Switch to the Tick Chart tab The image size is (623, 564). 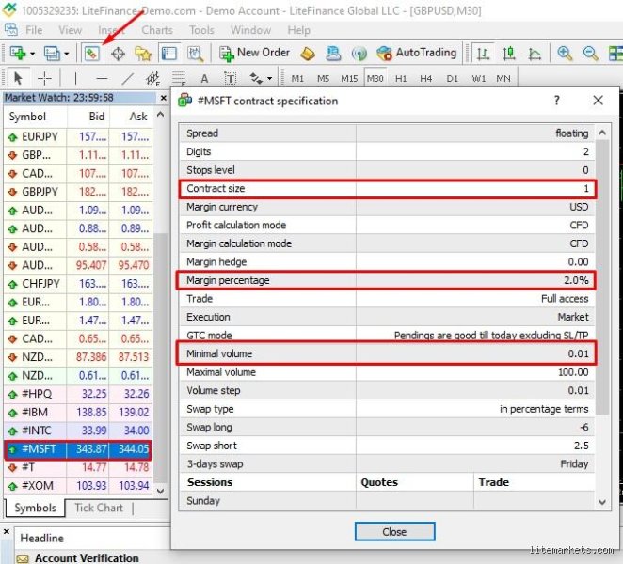coord(99,508)
